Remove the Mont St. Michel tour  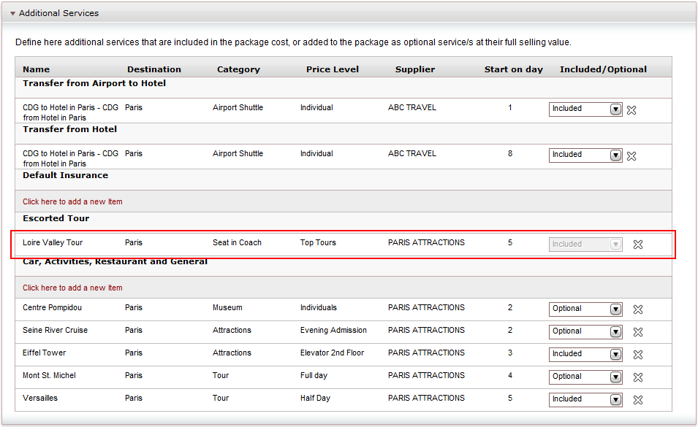point(638,377)
